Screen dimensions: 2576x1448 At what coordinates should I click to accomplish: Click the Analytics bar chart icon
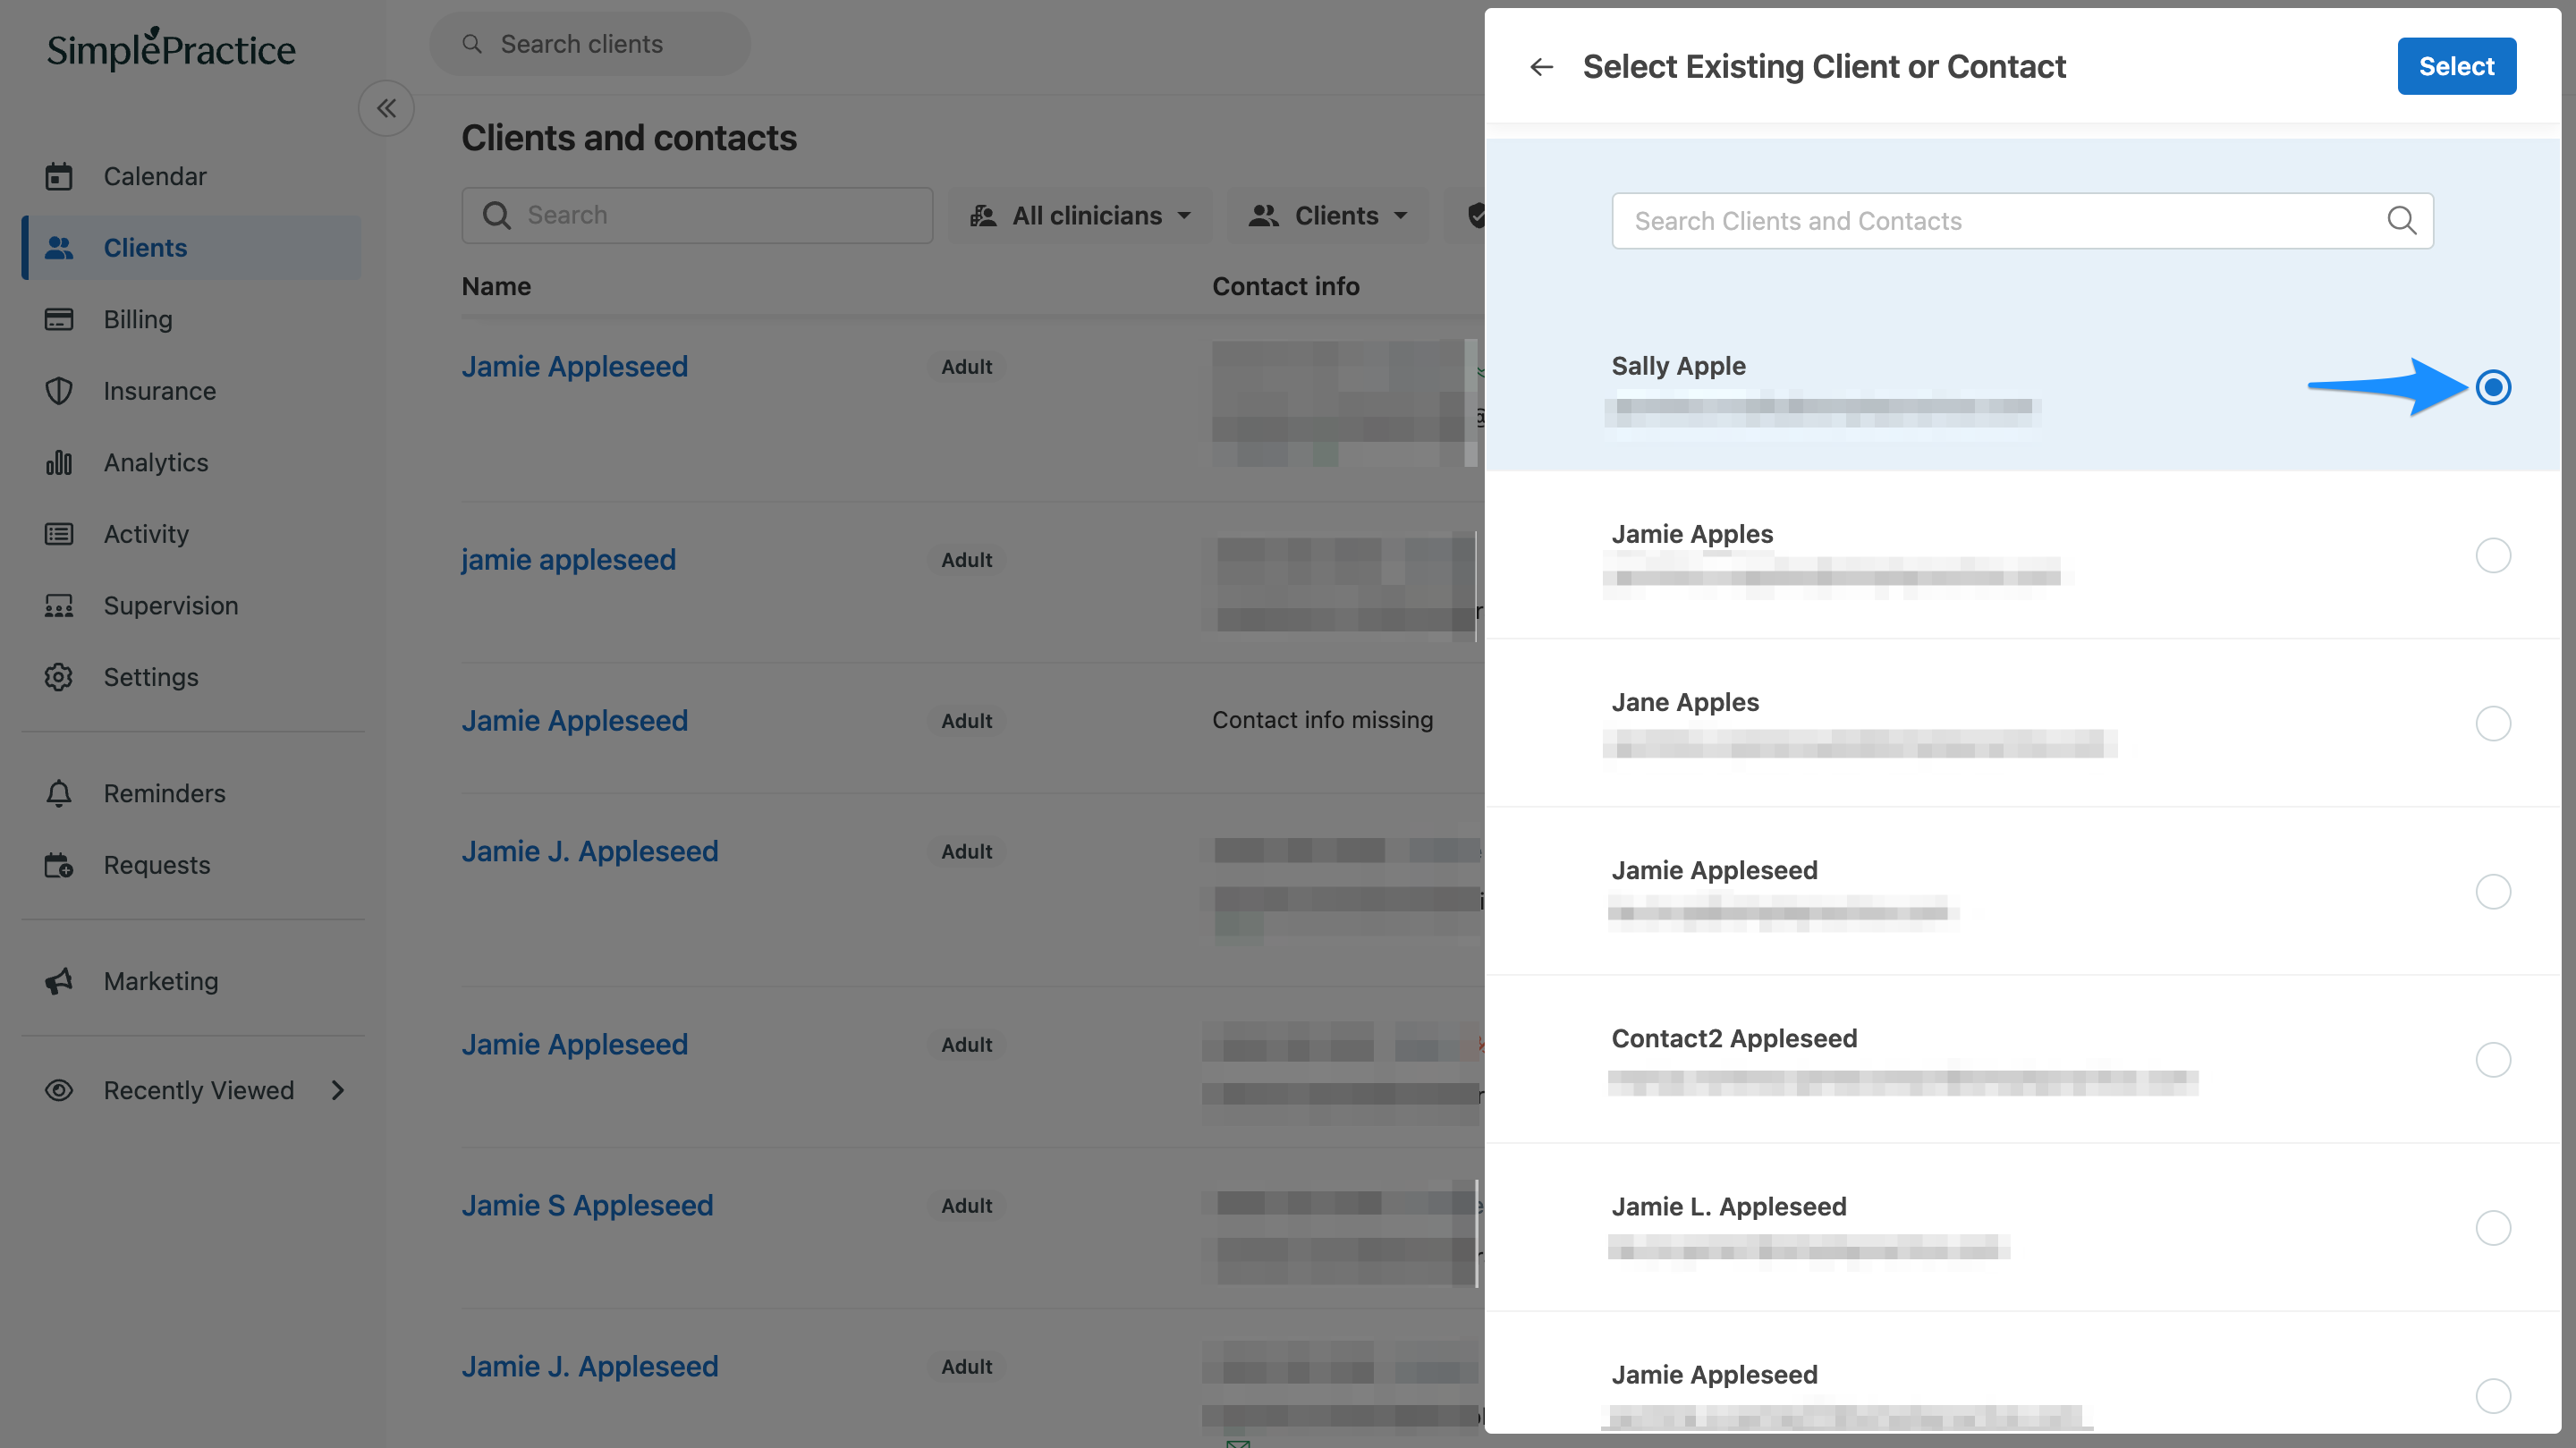[x=59, y=462]
